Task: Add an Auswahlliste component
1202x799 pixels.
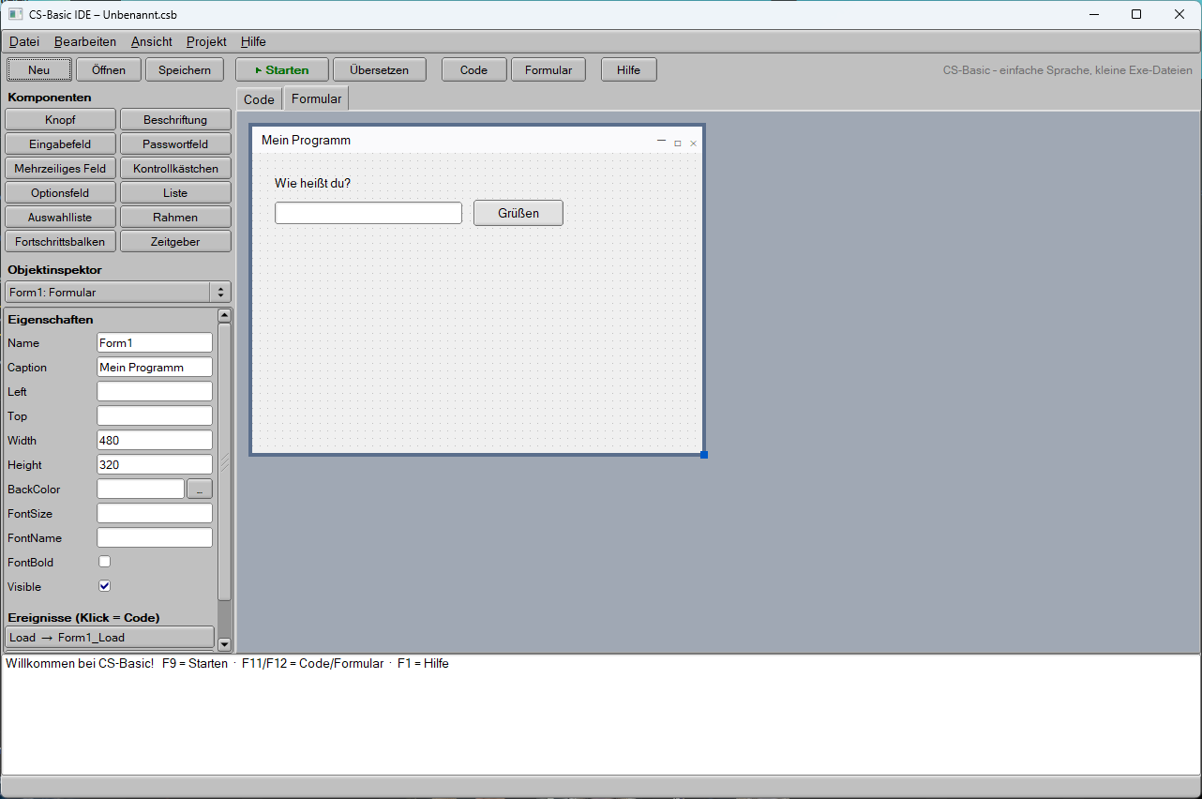Action: pyautogui.click(x=60, y=218)
